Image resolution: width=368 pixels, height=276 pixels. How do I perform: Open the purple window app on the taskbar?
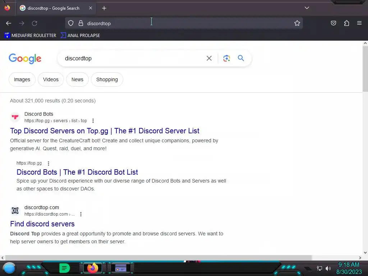pos(121,268)
